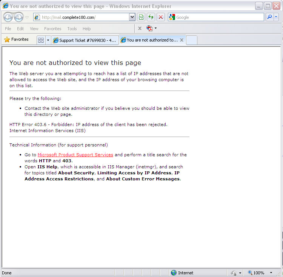The width and height of the screenshot is (283, 277).
Task: Open the View menu
Action: tap(34, 29)
